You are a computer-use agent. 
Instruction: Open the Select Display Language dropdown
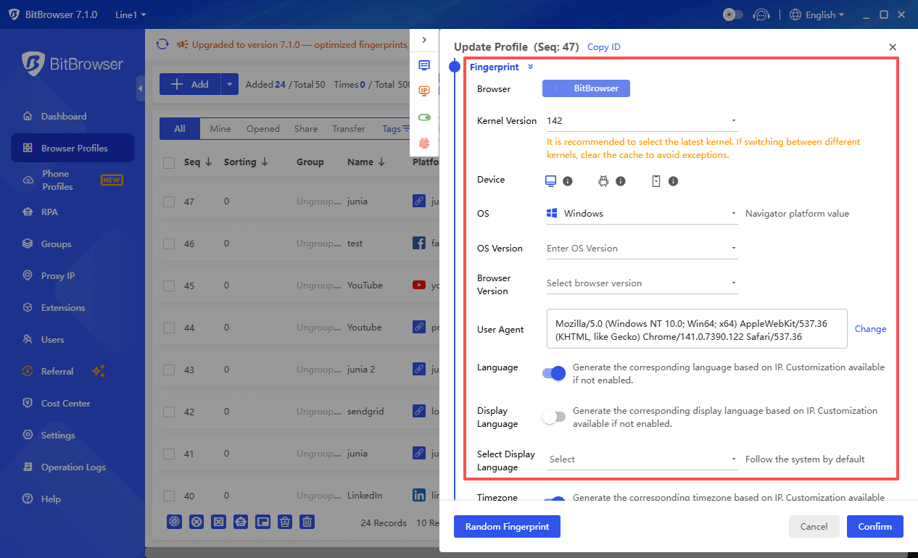click(641, 459)
